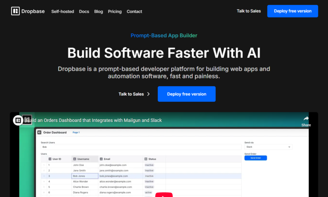
Task: Click the Prompt-Based App Builder tagline
Action: (x=164, y=35)
